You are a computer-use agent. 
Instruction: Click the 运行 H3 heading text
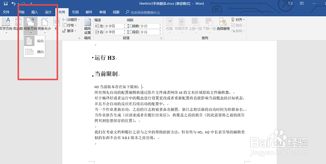click(x=105, y=58)
